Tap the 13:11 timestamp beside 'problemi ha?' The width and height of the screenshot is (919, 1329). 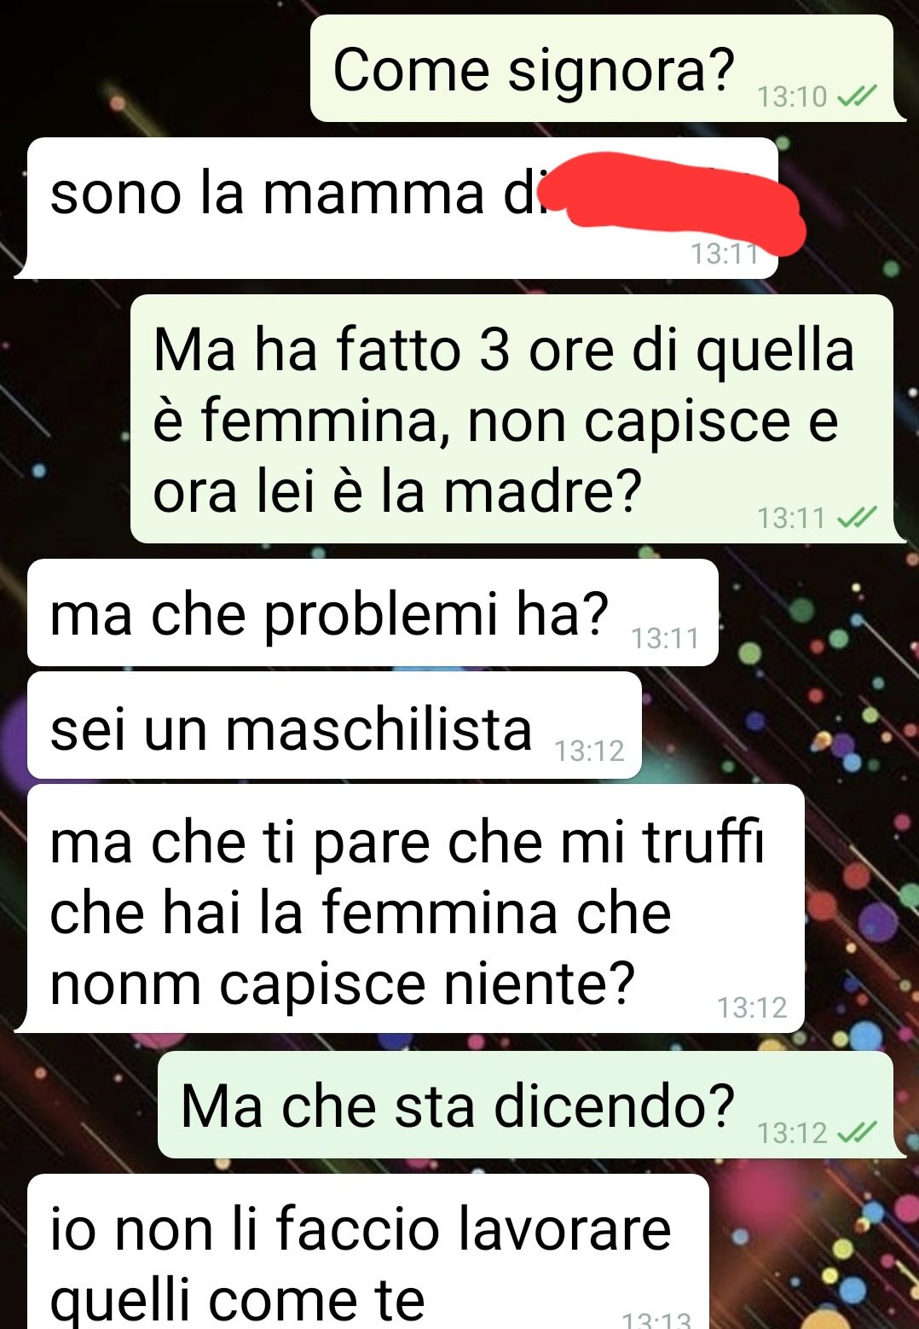665,638
